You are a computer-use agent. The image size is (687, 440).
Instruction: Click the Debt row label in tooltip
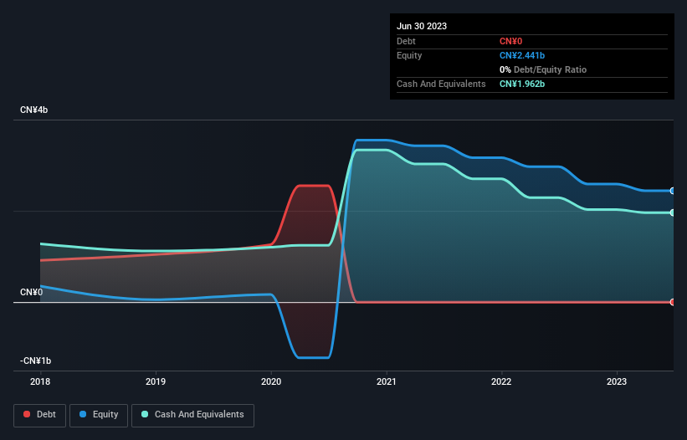pos(406,41)
